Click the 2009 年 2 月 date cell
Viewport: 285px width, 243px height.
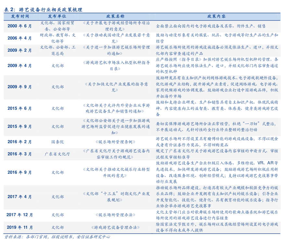[x=20, y=50]
